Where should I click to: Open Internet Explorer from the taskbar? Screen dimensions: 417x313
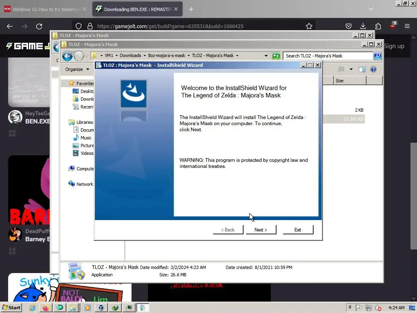pyautogui.click(x=33, y=308)
